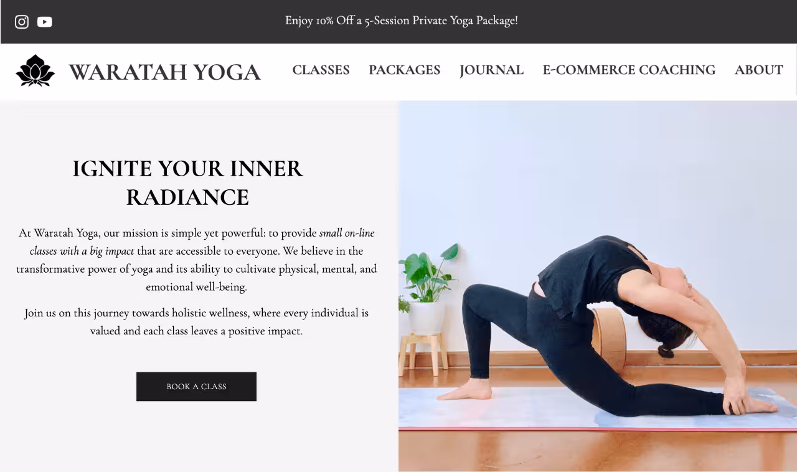
Task: Open the 10% off yoga package announcement
Action: click(x=401, y=21)
